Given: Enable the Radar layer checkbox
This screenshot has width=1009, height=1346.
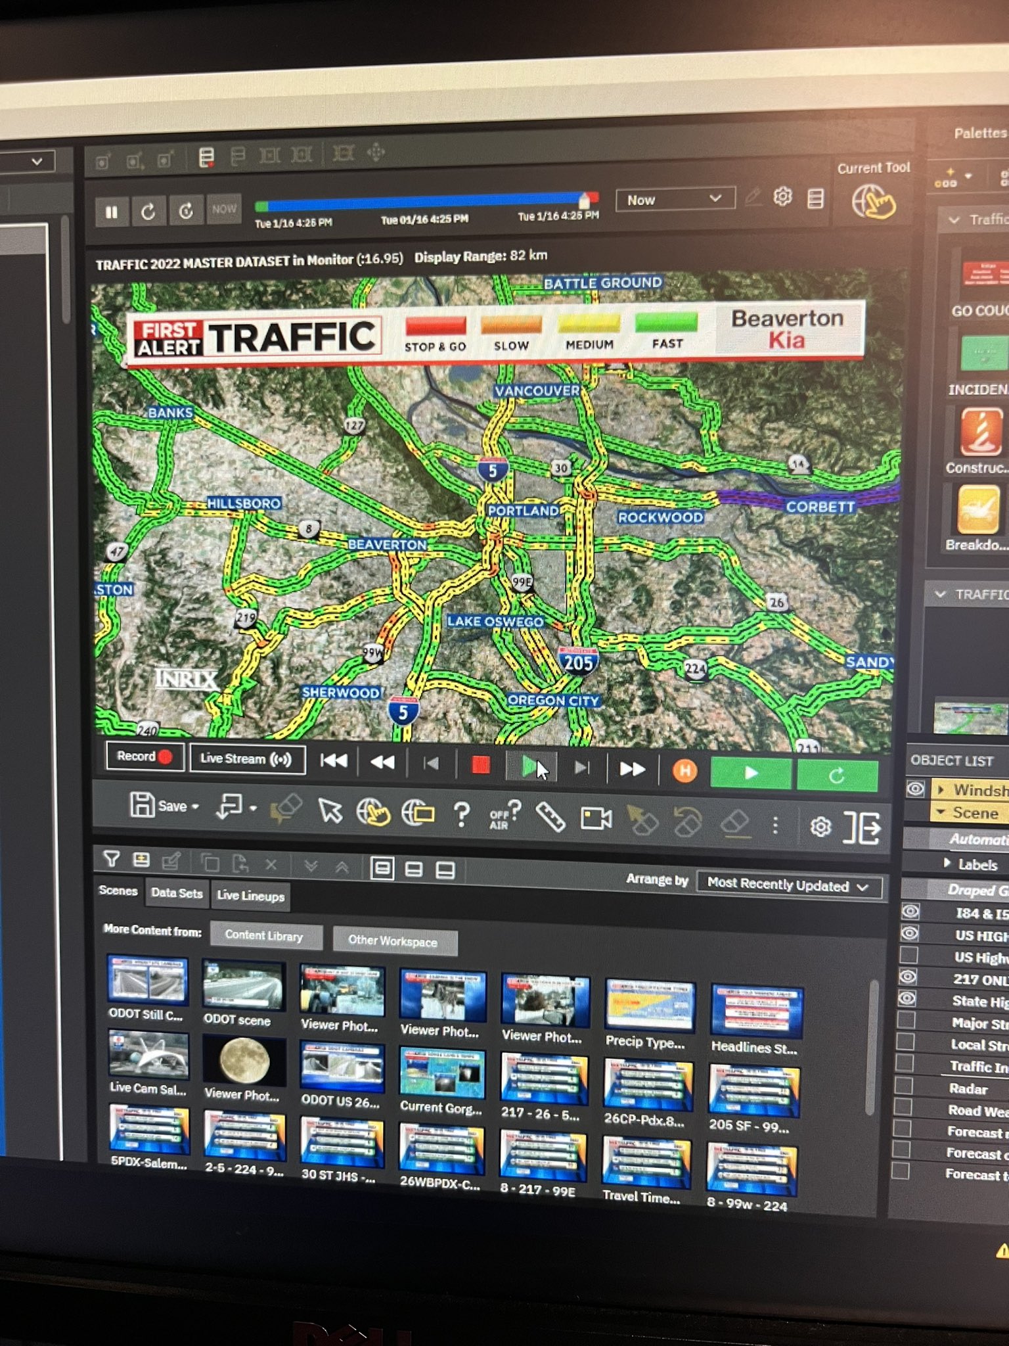Looking at the screenshot, I should click(904, 1085).
